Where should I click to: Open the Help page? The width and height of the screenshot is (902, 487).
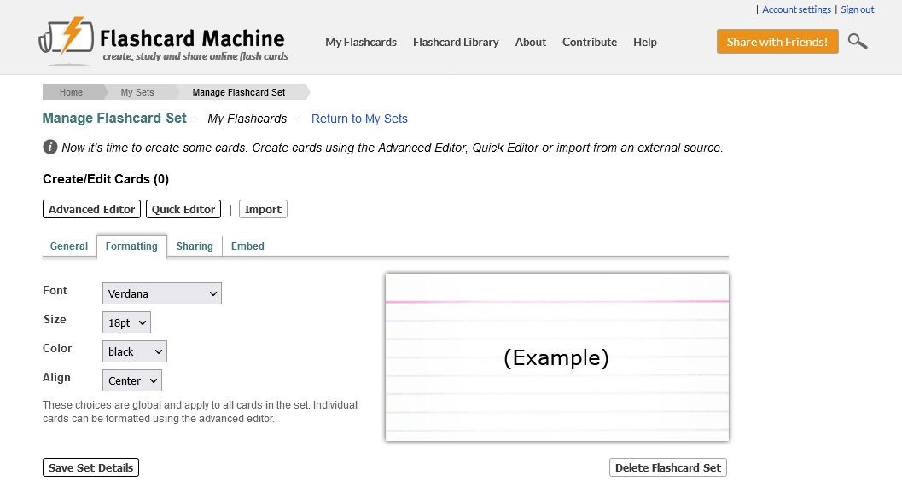click(x=645, y=42)
